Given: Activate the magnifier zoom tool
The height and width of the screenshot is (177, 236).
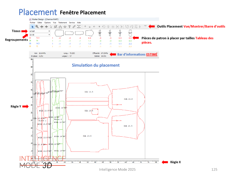Looking at the screenshot, I should 37,26.
